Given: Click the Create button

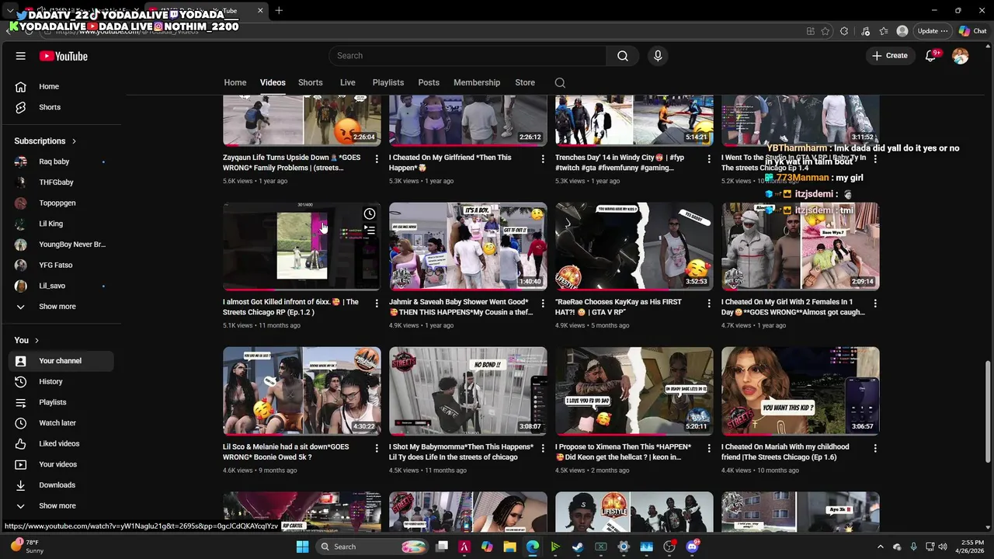Looking at the screenshot, I should [x=890, y=56].
